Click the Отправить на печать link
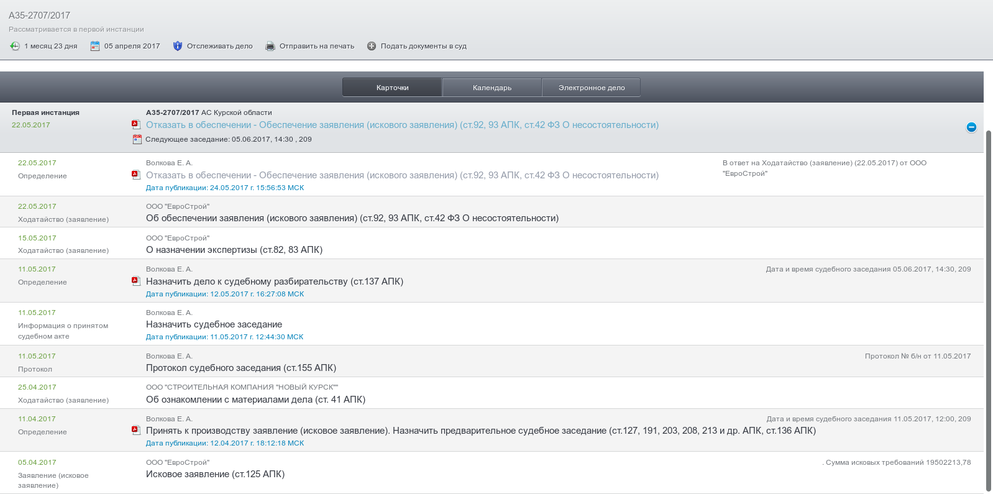 (317, 46)
